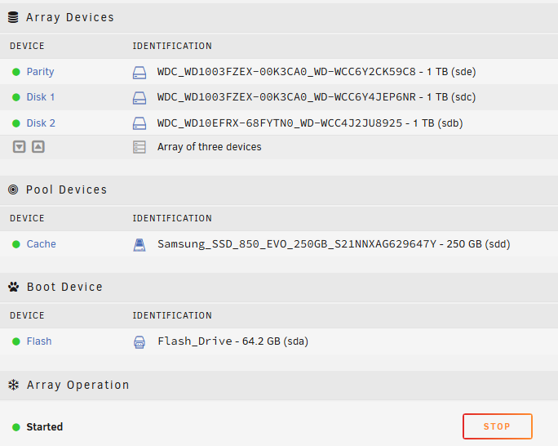Open the Disk 1 device link
This screenshot has width=558, height=446.
tap(41, 97)
